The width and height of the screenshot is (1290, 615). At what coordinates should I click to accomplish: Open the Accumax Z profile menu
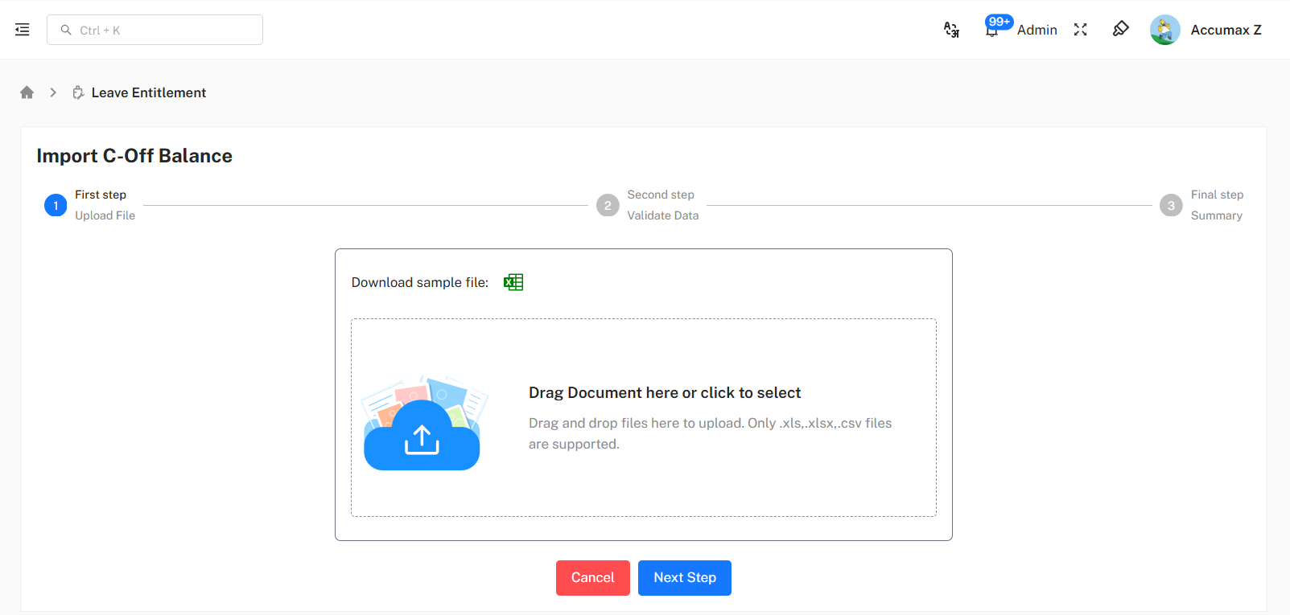[x=1225, y=30]
